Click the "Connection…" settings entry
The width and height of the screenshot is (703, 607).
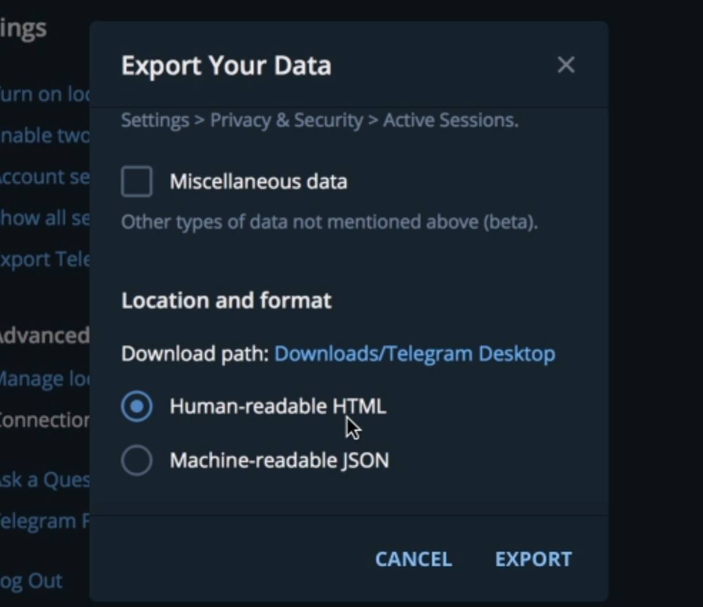pyautogui.click(x=44, y=420)
